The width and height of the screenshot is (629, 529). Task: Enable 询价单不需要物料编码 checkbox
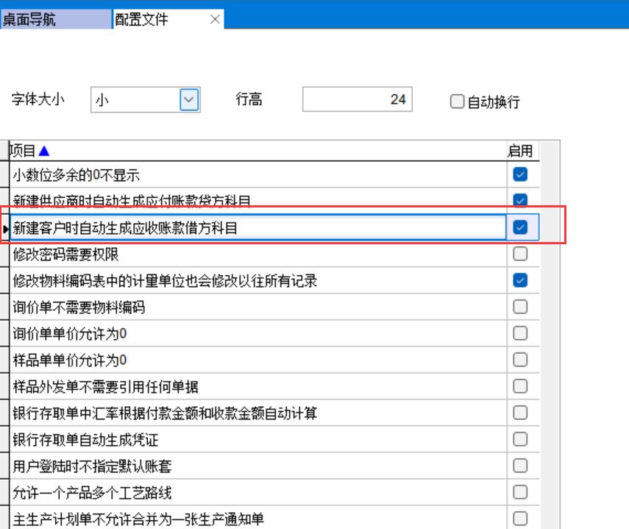point(521,307)
